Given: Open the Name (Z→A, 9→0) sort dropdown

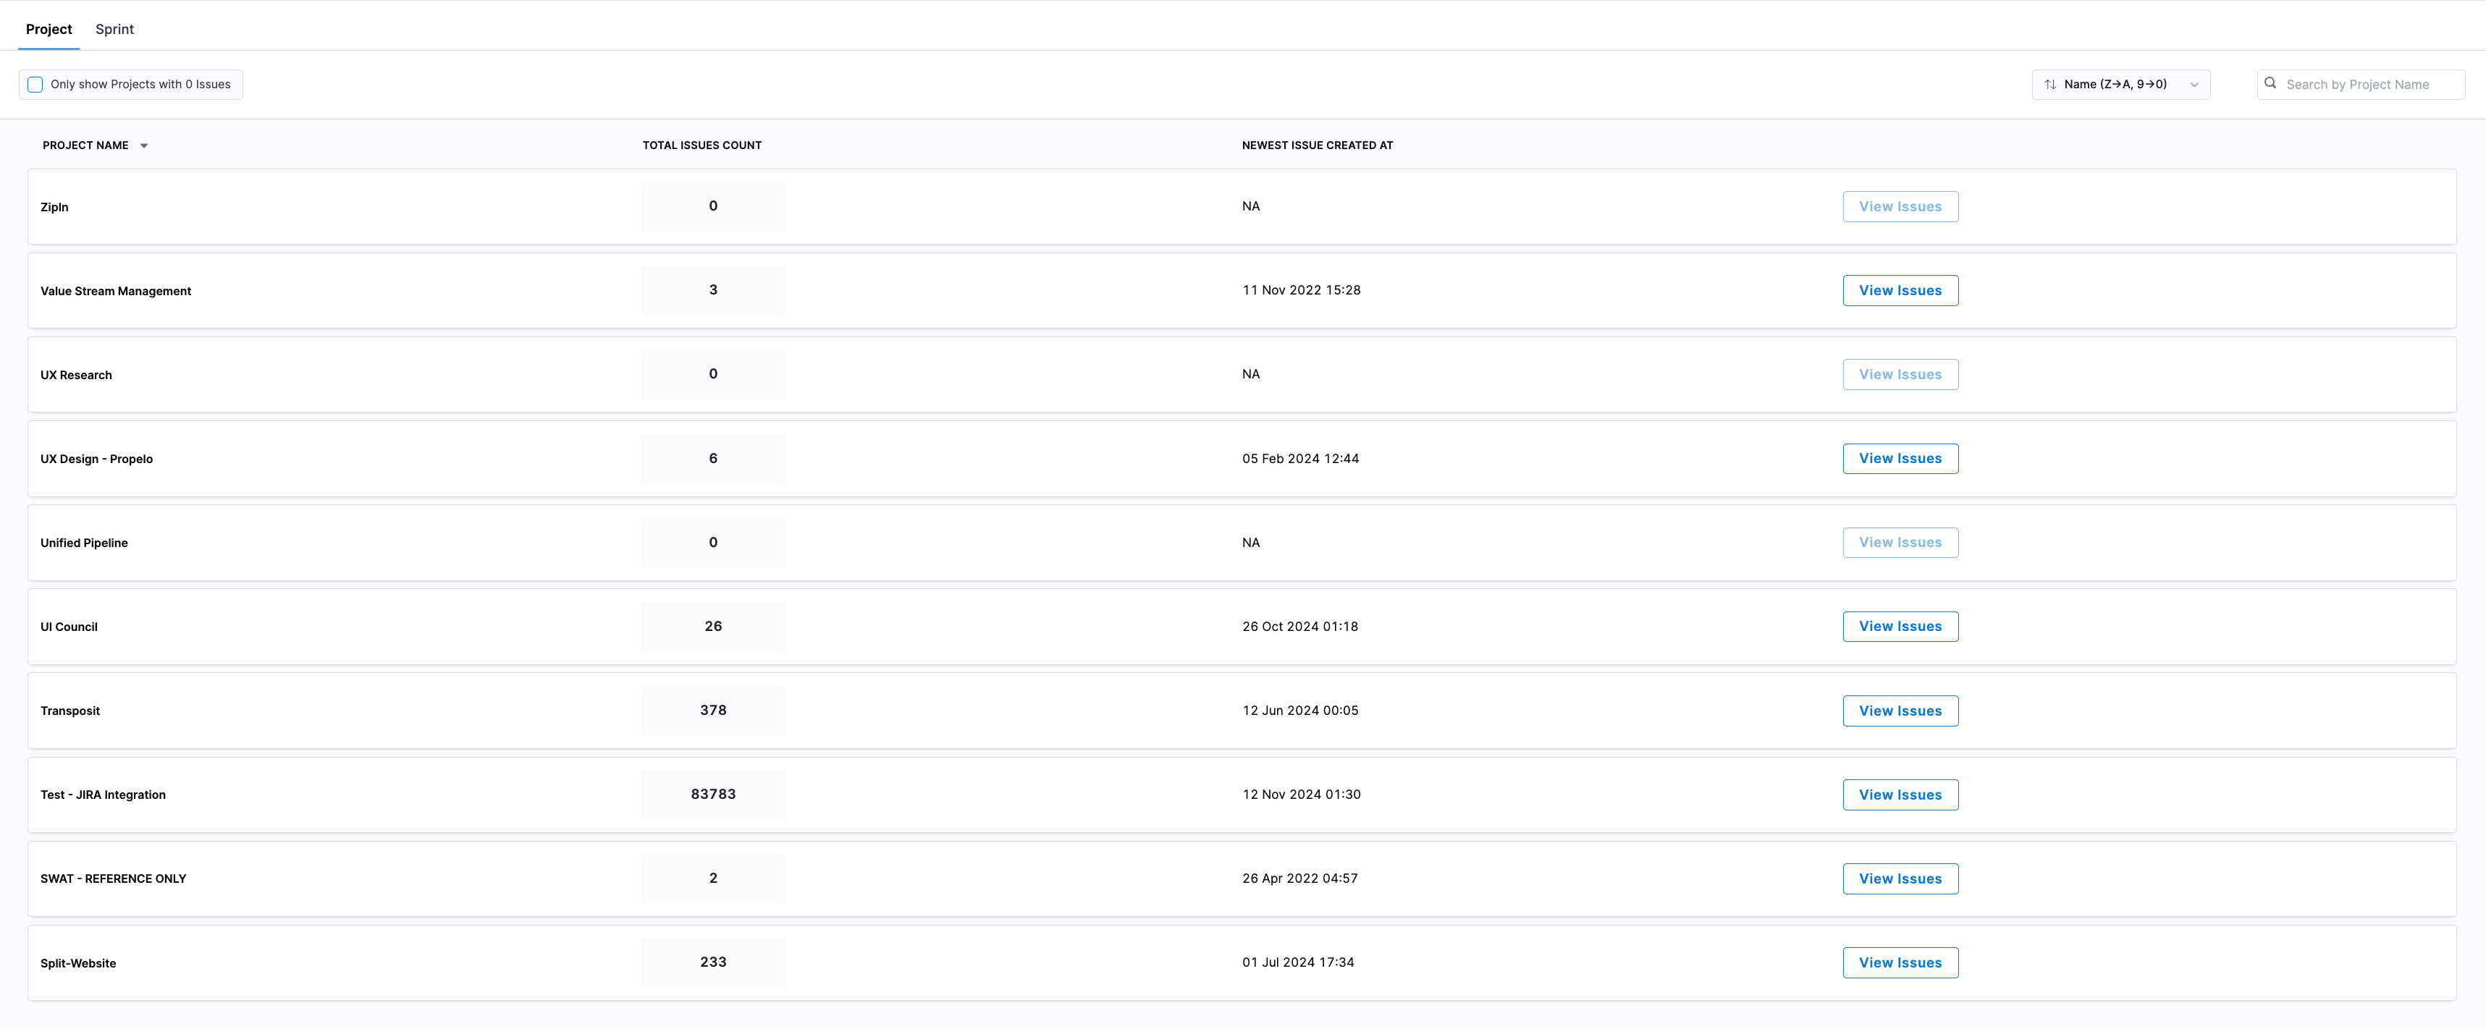Looking at the screenshot, I should point(2115,85).
